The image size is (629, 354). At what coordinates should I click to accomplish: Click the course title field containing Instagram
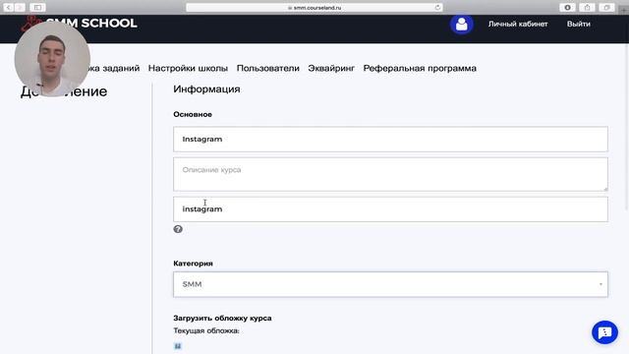pos(390,140)
